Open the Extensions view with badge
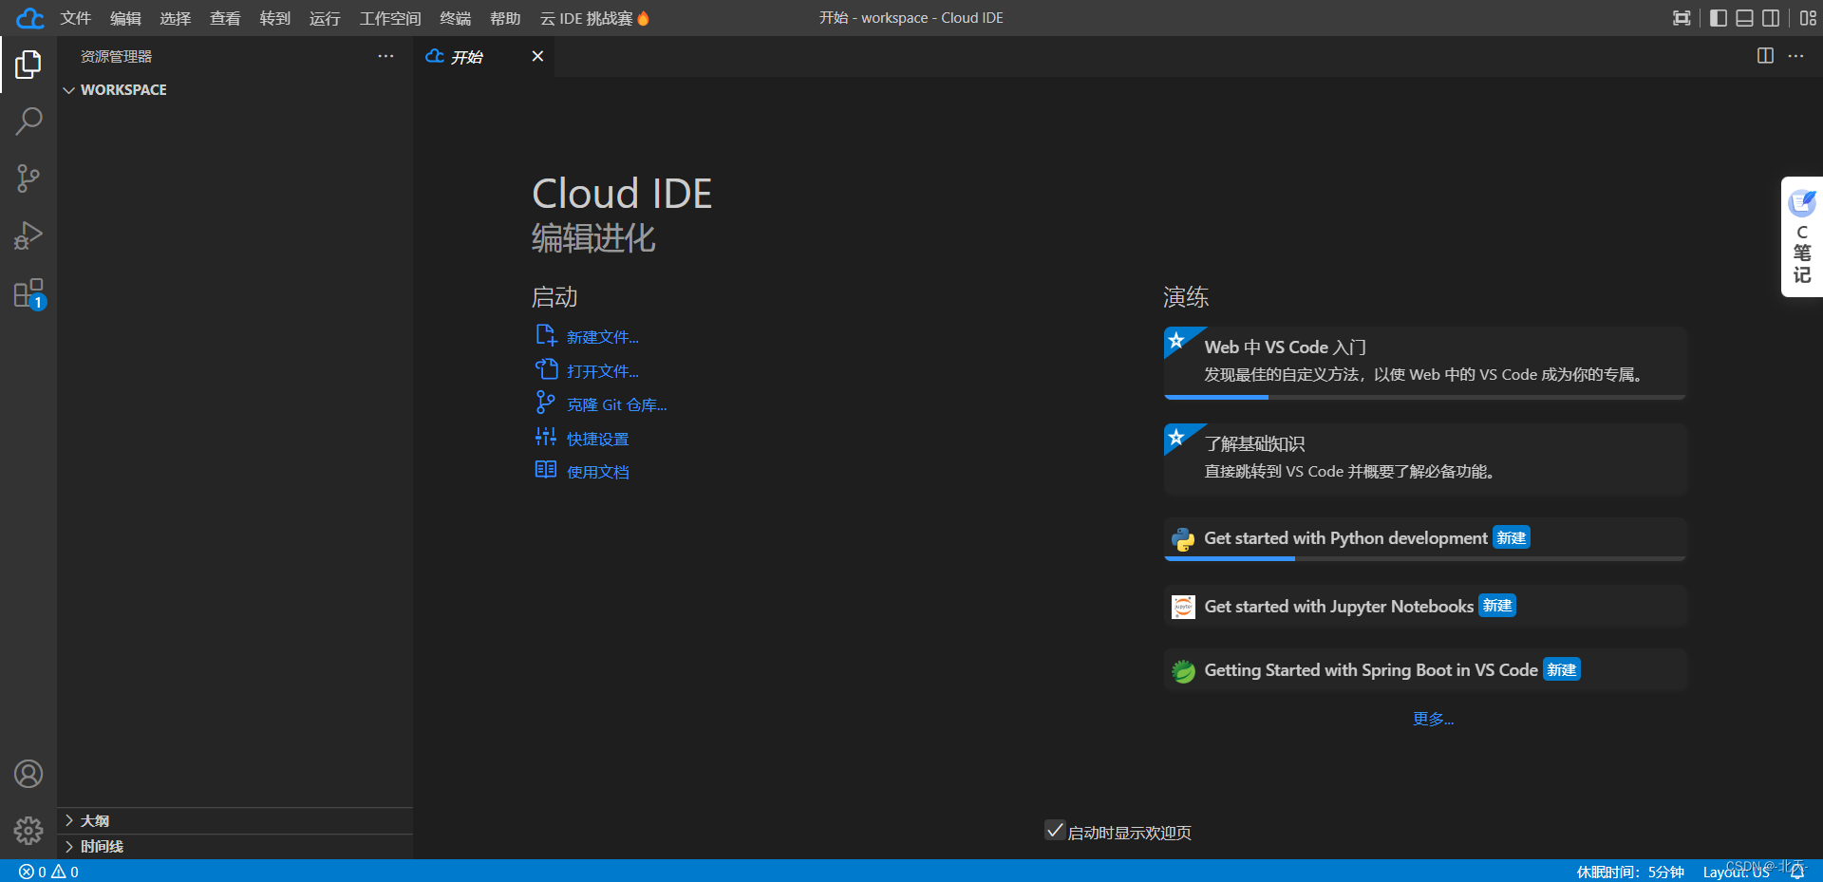This screenshot has width=1823, height=882. pyautogui.click(x=28, y=293)
